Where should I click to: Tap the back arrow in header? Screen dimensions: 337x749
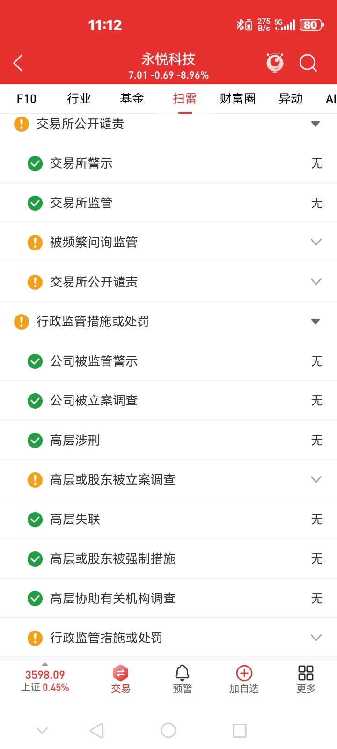coord(18,63)
